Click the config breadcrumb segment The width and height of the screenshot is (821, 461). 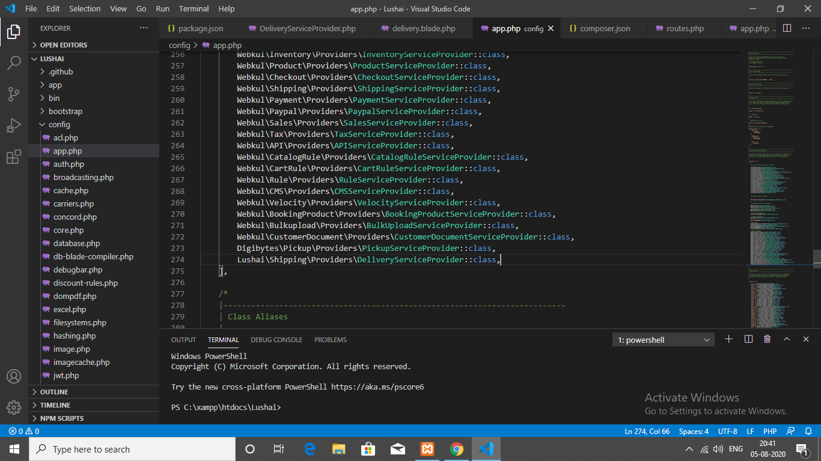pos(179,45)
